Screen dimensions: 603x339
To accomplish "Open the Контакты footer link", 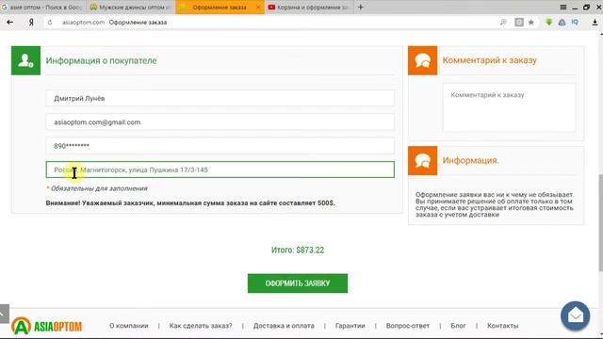I will coord(502,326).
